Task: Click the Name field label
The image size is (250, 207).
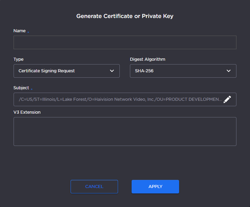Action: tap(19, 31)
